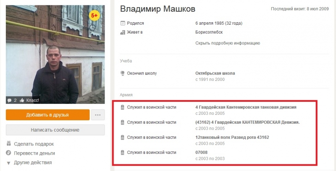Click the Класс! thumbs-up icon on photo

(22, 100)
